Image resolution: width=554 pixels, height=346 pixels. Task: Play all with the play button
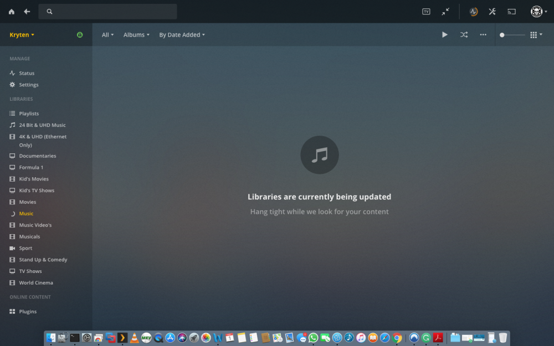[x=445, y=34]
